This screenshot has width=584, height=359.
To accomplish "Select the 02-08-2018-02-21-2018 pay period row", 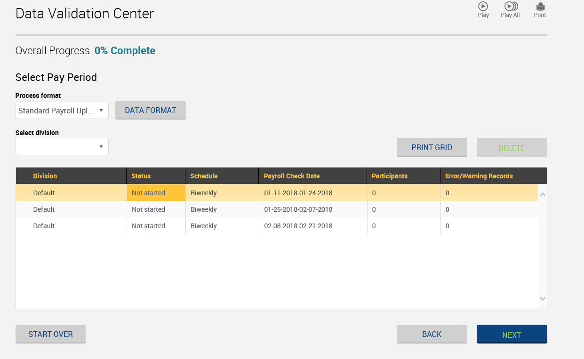I will 298,226.
